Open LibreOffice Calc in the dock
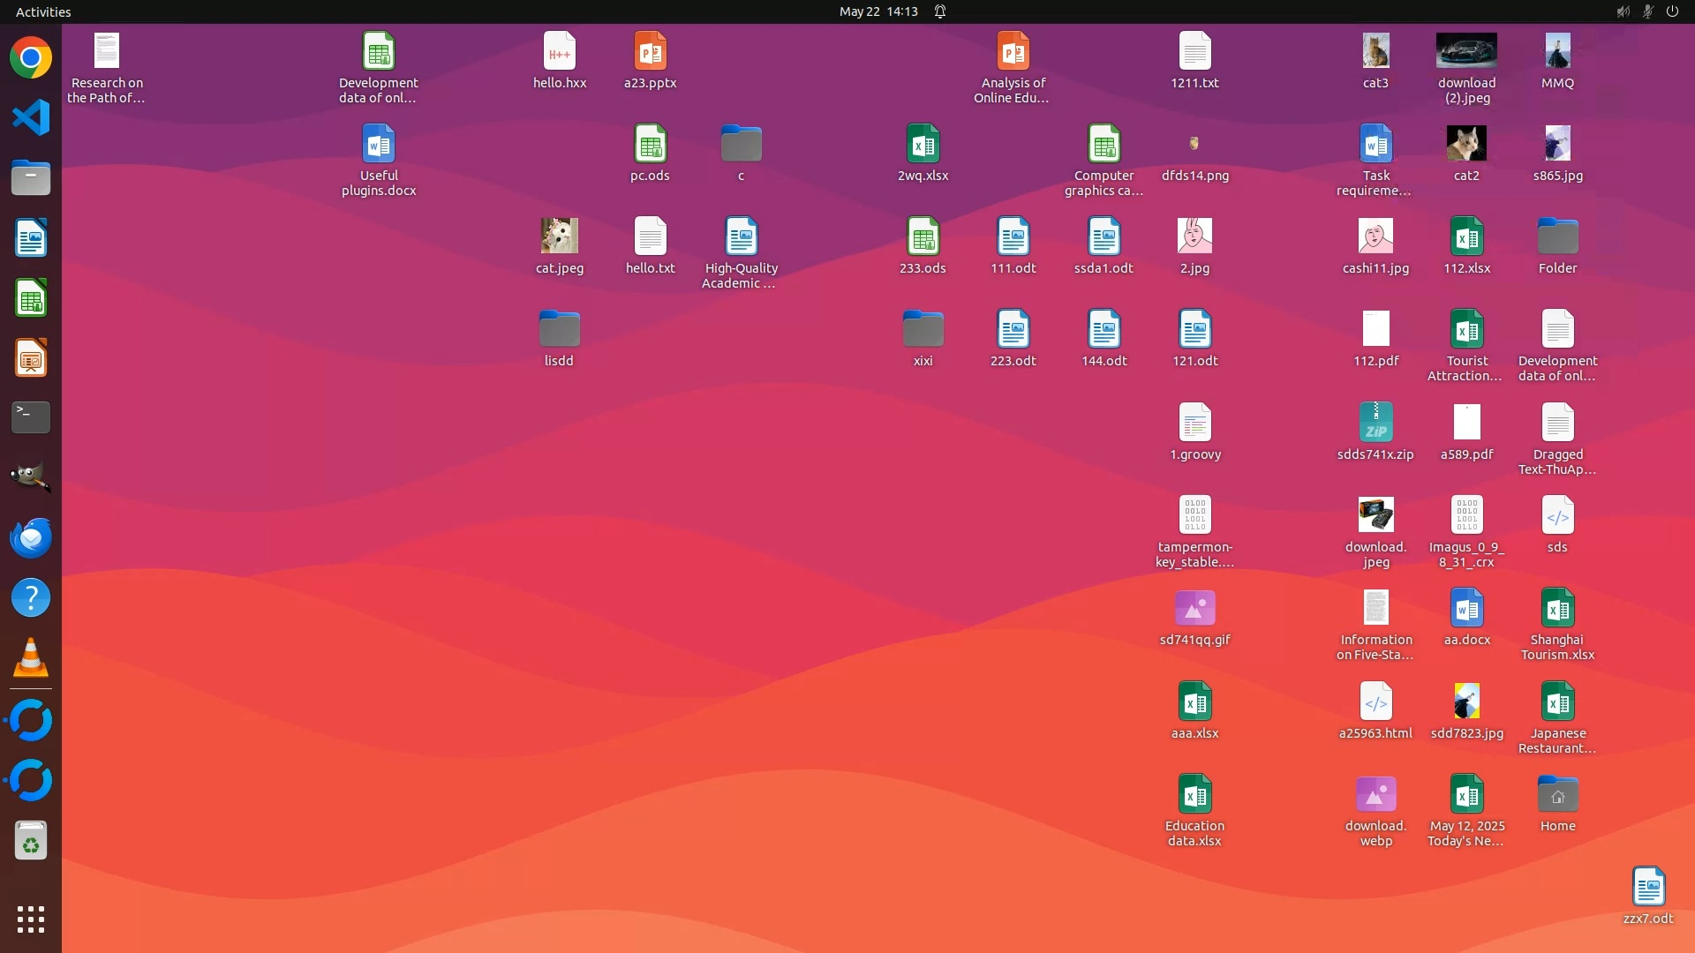1695x953 pixels. (31, 298)
